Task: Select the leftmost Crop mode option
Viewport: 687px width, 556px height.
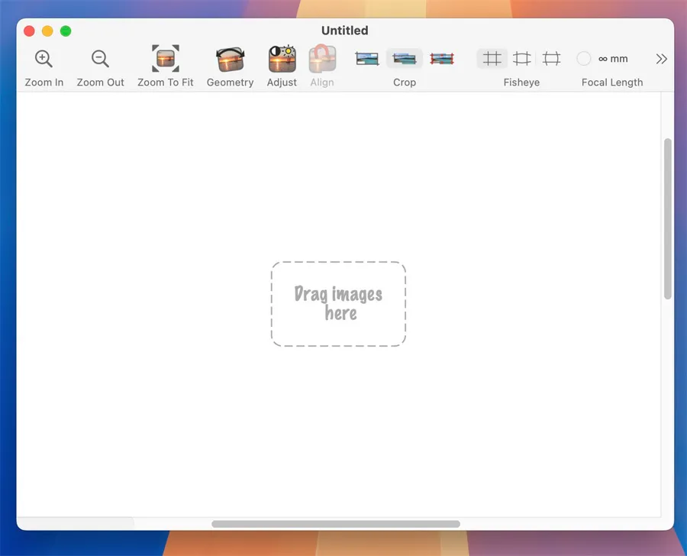Action: click(367, 59)
